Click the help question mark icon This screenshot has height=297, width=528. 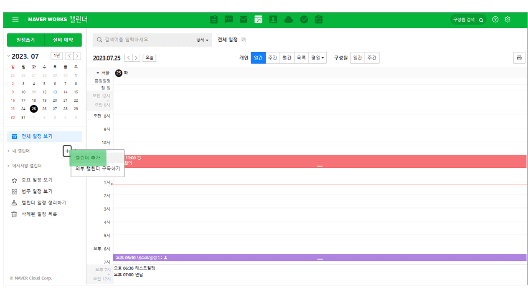coord(495,20)
